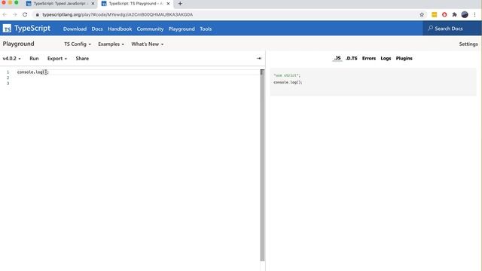The width and height of the screenshot is (482, 271).
Task: Collapse the sidebar with arrow icon
Action: click(259, 58)
